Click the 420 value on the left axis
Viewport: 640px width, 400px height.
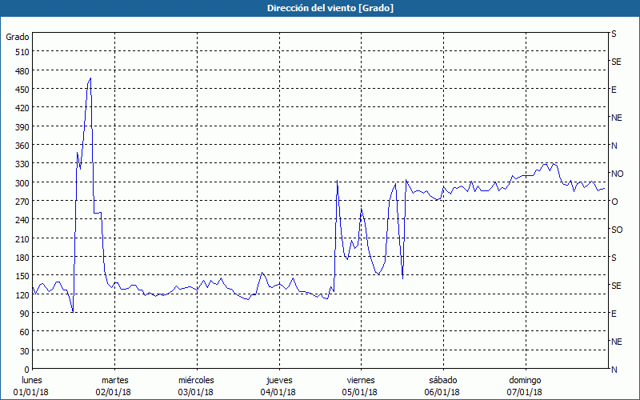pos(21,108)
